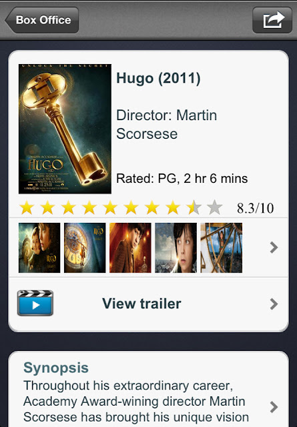Open first photo of boy and girl
The width and height of the screenshot is (297, 427).
(x=39, y=248)
